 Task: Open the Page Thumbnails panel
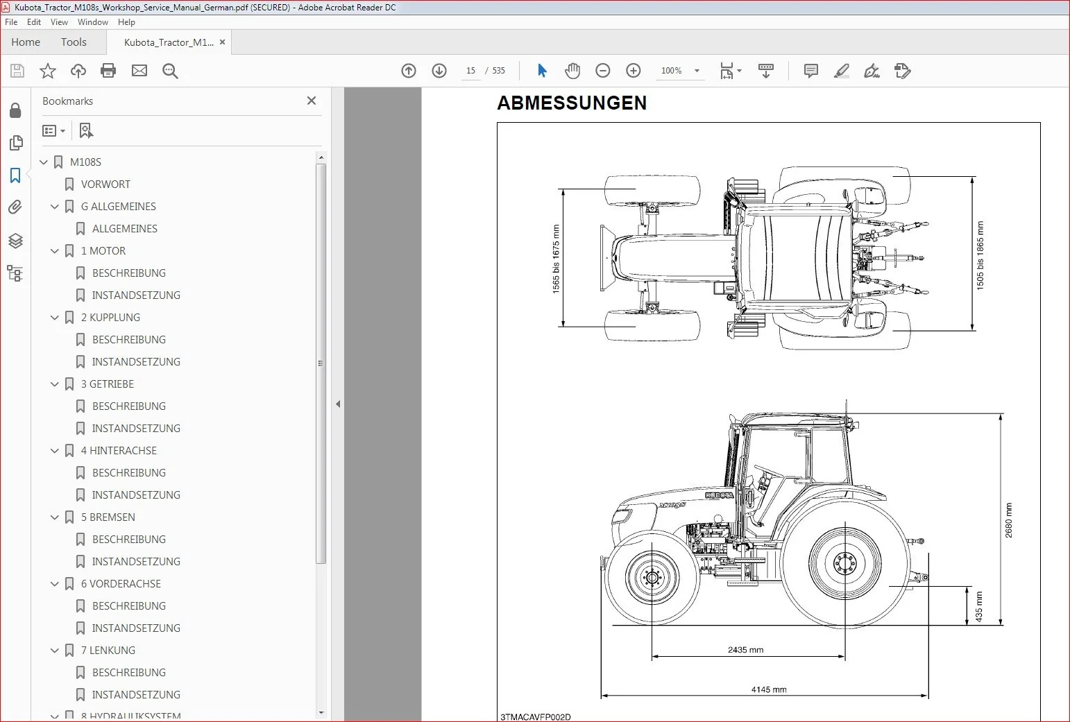(x=15, y=143)
